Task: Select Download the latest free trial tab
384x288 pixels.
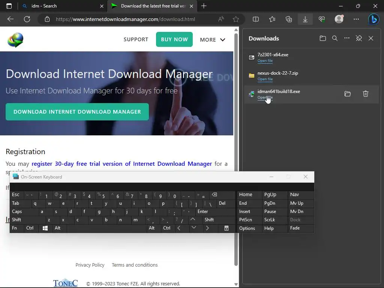Action: 152,6
